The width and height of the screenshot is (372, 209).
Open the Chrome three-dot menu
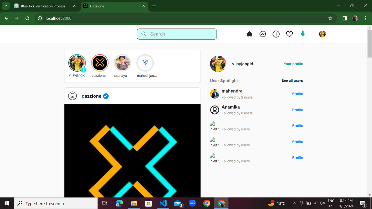[365, 18]
